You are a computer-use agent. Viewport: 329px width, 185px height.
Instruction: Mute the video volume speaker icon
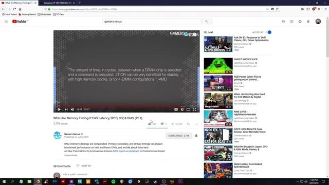tap(72, 109)
